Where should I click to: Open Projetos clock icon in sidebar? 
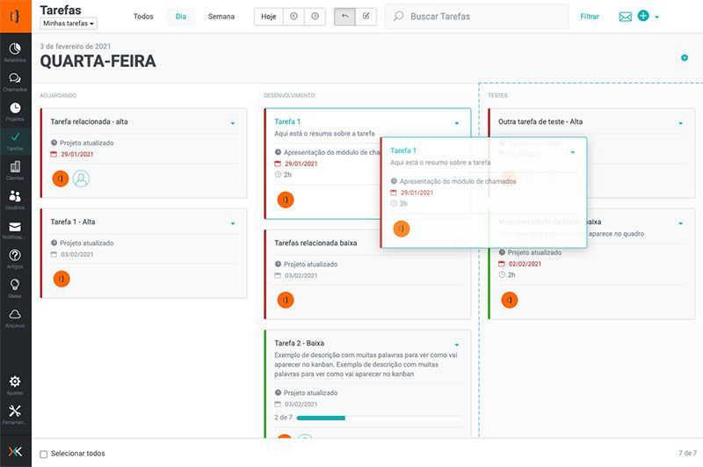click(x=15, y=112)
